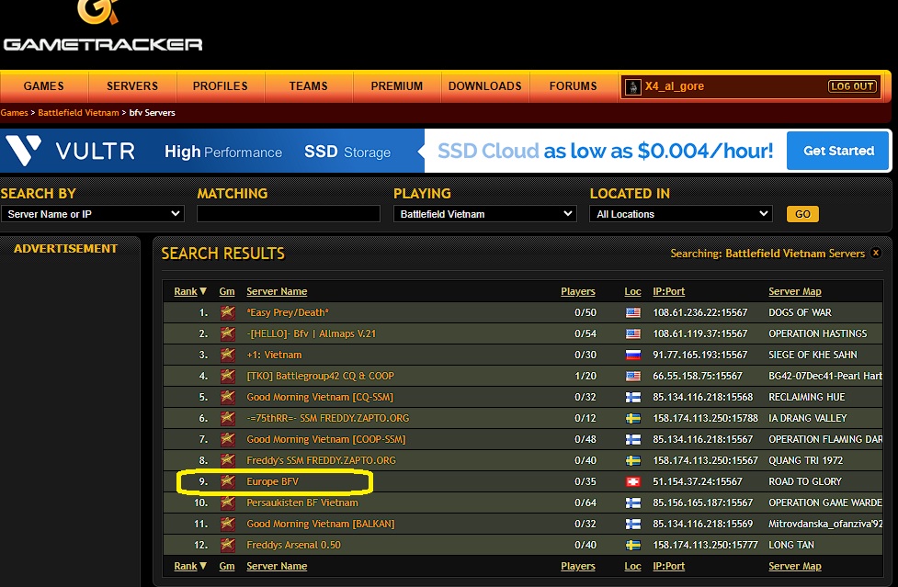Open the PROFILES menu
Viewport: 898px width, 587px height.
coord(221,86)
